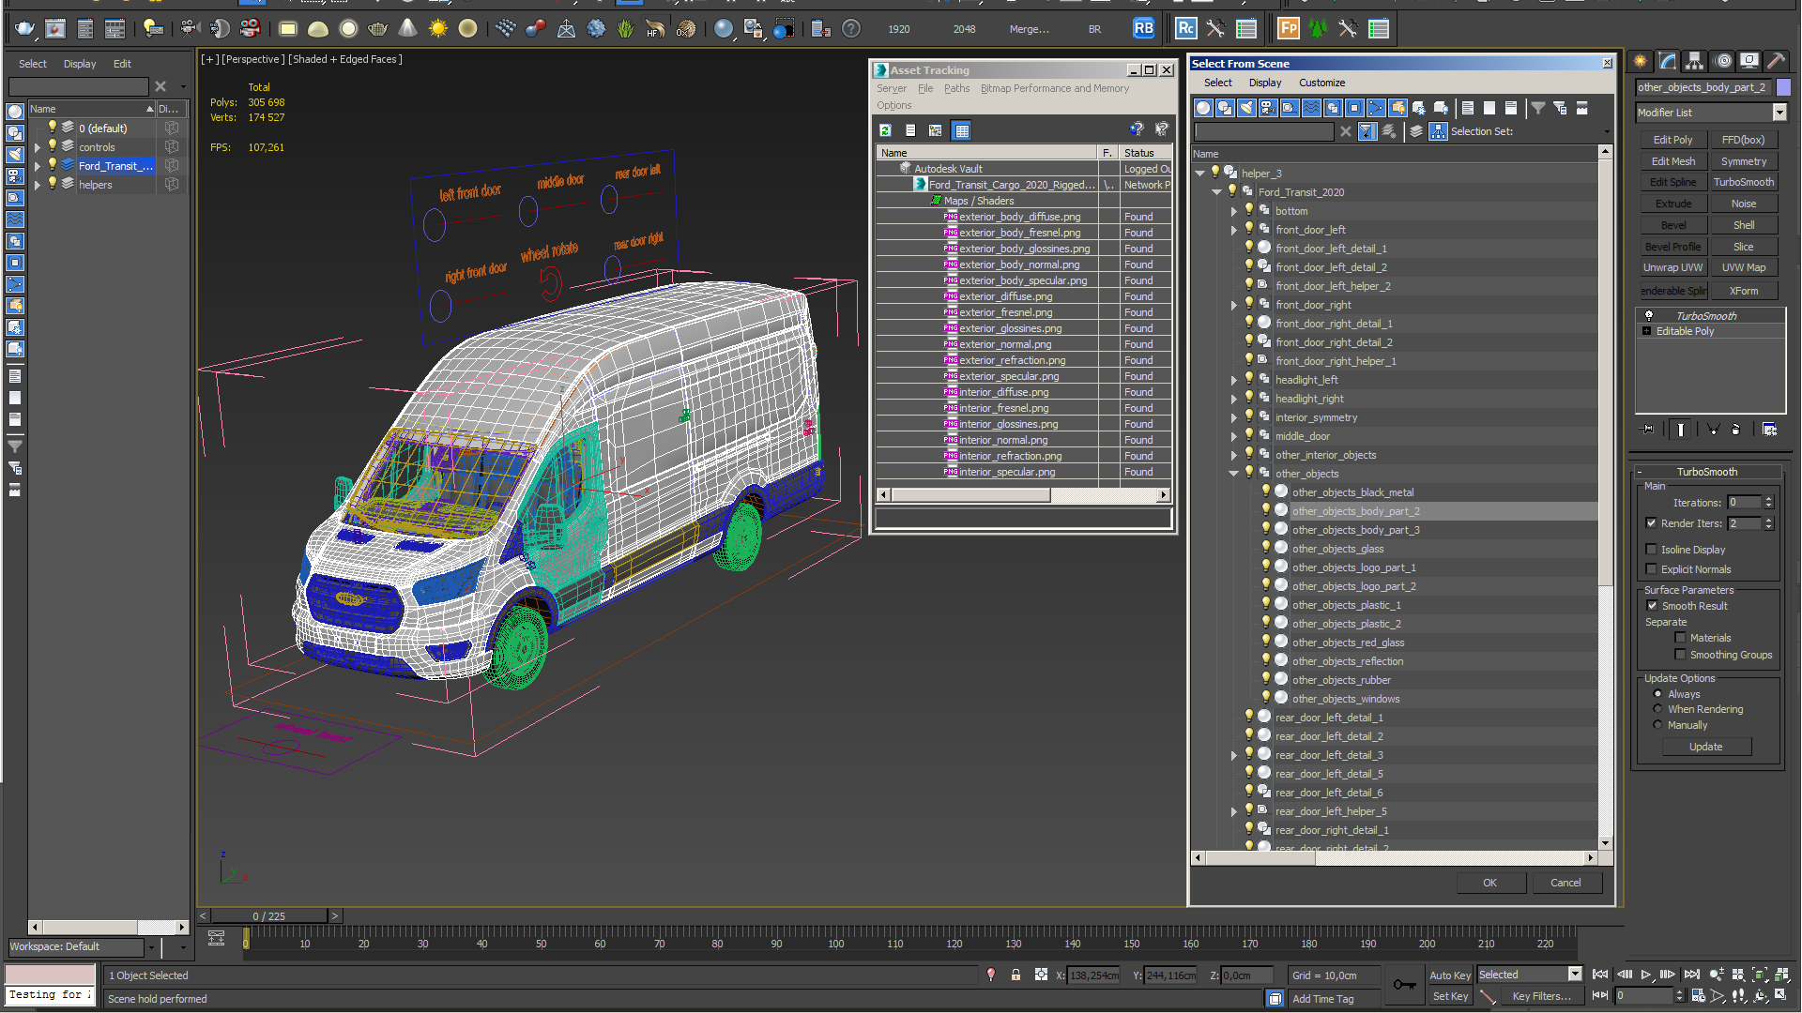1802x1013 pixels.
Task: Click Refresh icon in Asset Tracking
Action: click(885, 130)
